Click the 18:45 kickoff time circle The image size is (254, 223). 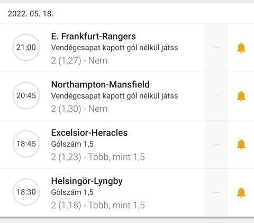coord(26,144)
